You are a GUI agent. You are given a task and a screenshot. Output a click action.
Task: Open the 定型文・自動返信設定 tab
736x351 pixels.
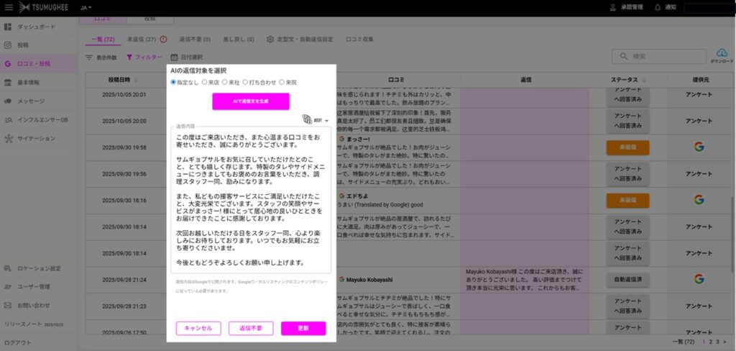point(299,39)
